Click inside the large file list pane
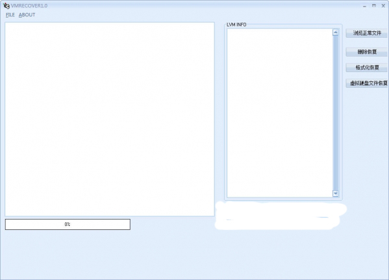389x280 pixels. tap(110, 119)
